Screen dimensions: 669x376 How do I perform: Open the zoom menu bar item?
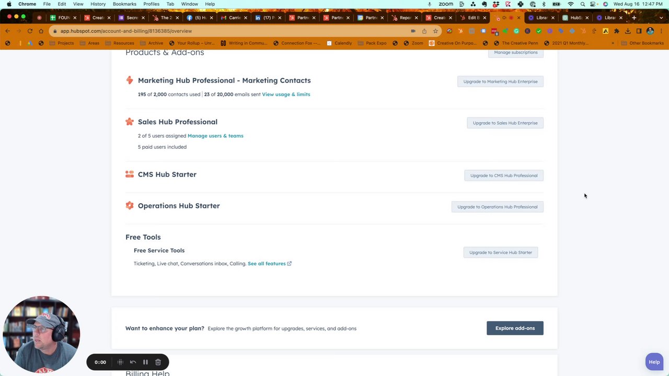click(446, 4)
